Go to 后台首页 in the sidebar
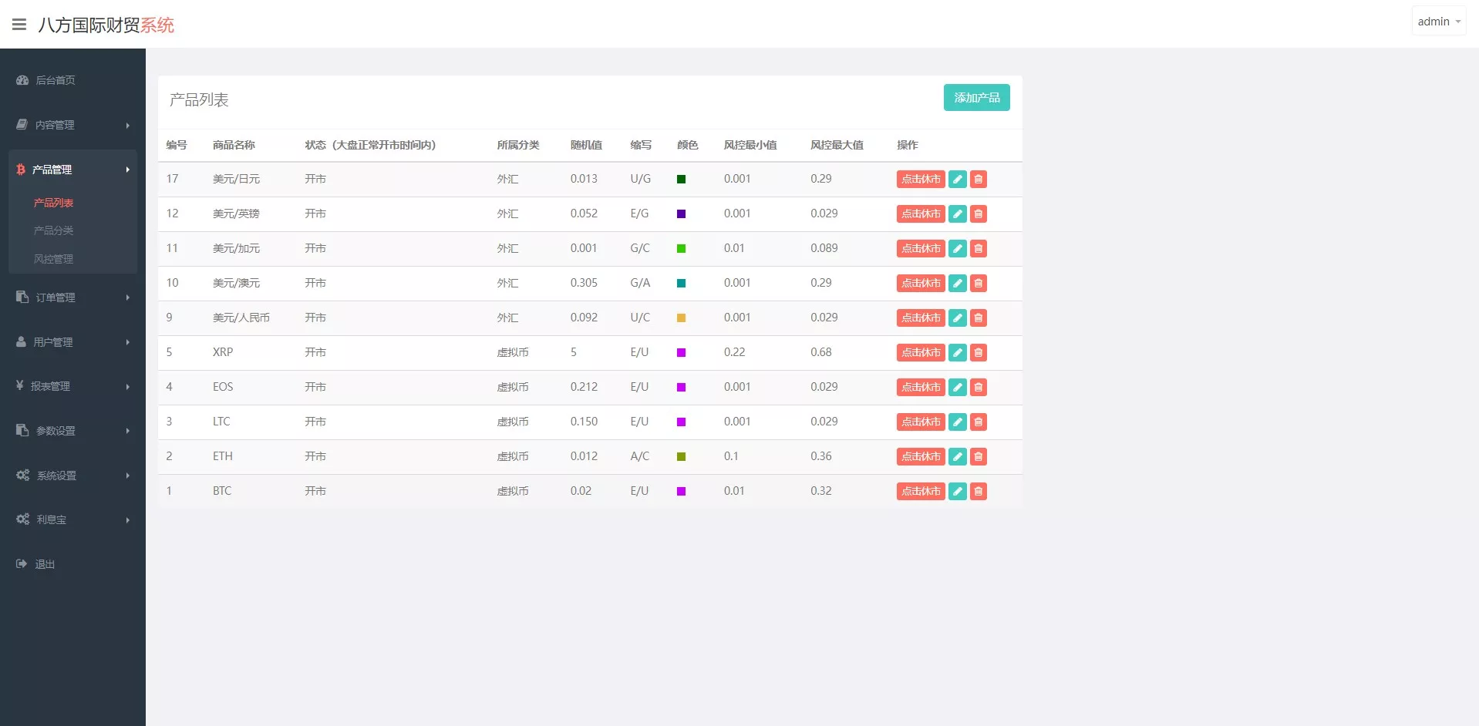1479x726 pixels. (55, 80)
